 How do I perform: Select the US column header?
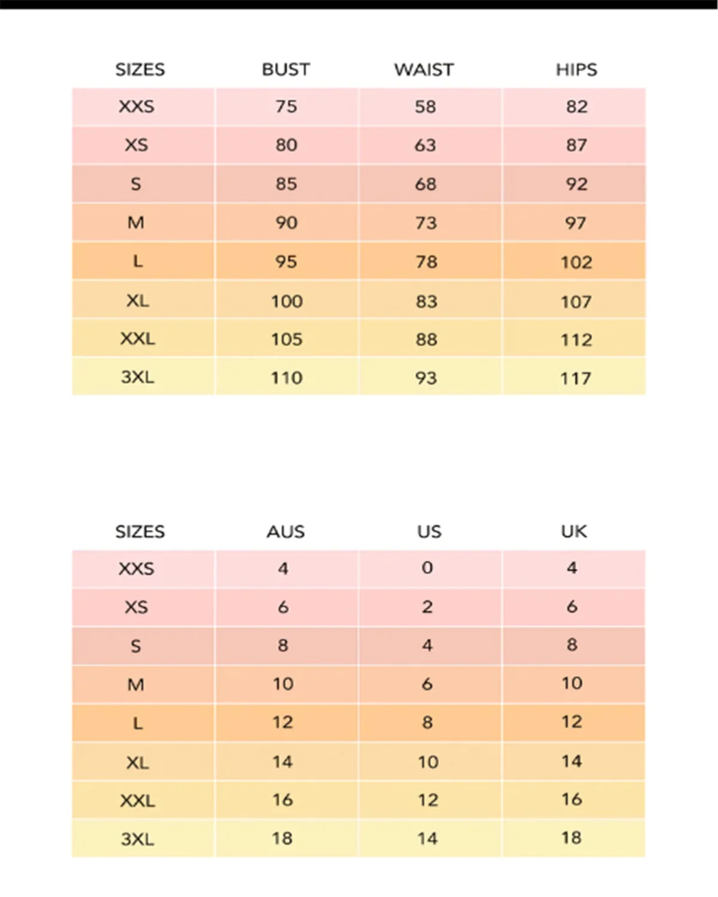pyautogui.click(x=429, y=532)
